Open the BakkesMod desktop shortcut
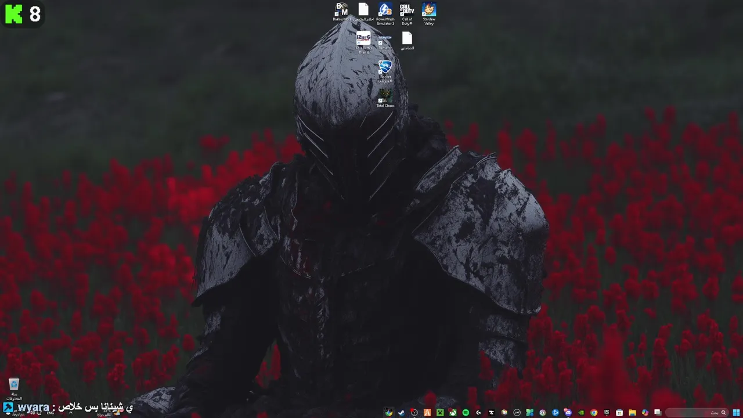 click(341, 13)
